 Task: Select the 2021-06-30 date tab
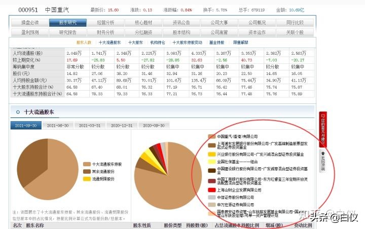[x=58, y=126]
